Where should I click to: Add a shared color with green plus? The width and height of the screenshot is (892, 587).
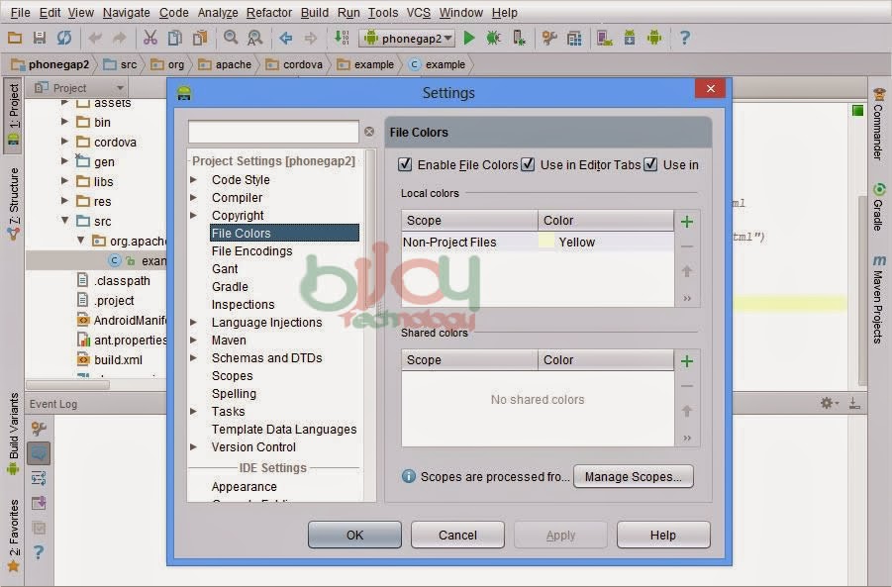click(x=687, y=361)
